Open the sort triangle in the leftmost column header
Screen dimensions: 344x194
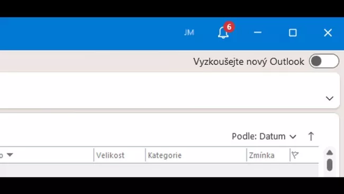coord(10,155)
